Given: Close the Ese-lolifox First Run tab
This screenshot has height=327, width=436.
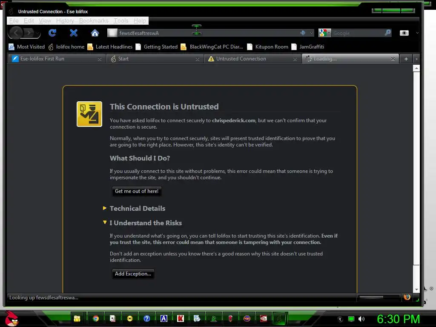Looking at the screenshot, I should (100, 59).
